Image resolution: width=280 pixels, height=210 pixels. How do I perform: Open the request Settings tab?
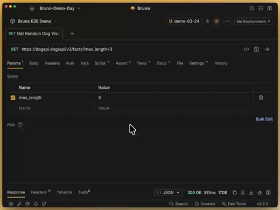[x=198, y=63]
